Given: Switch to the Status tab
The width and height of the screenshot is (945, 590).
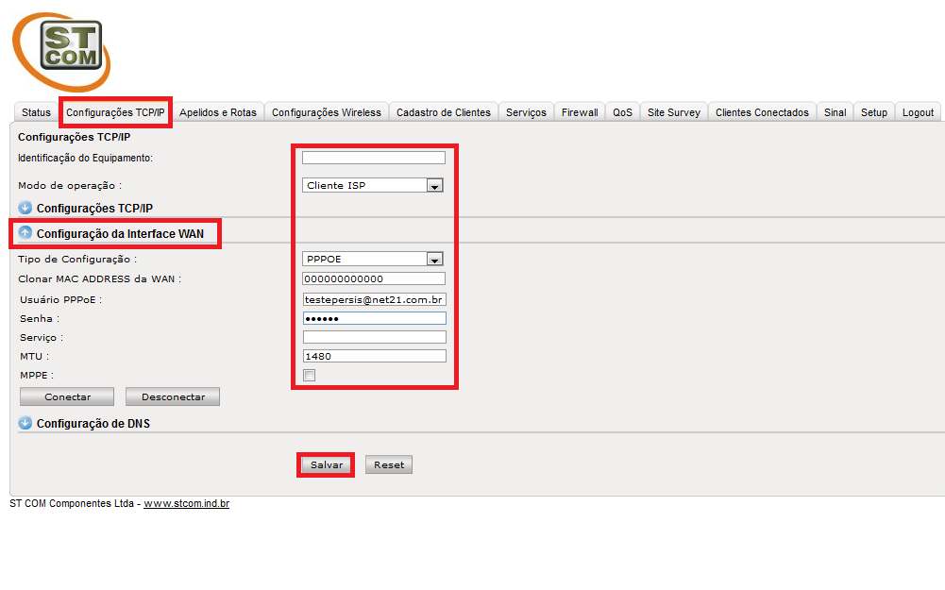Looking at the screenshot, I should [x=36, y=112].
